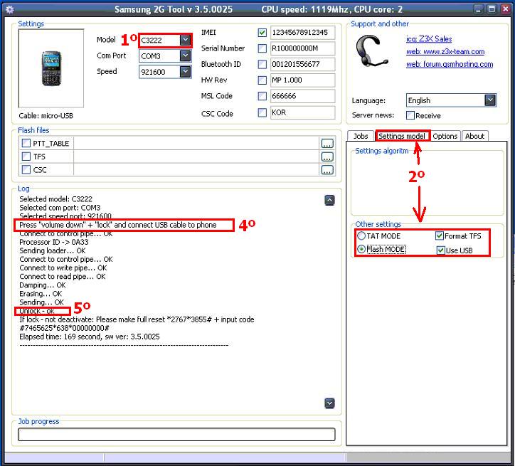Check the CSC flash file checkbox
The height and width of the screenshot is (466, 515).
tap(26, 169)
